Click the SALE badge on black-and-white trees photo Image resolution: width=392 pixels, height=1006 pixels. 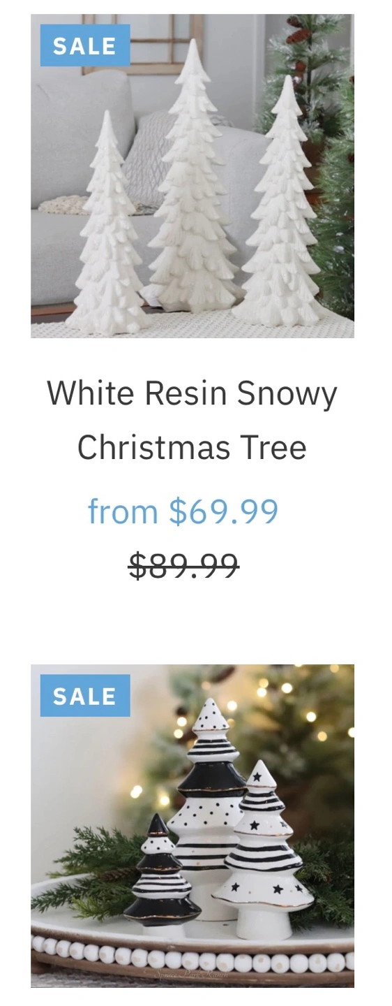(x=85, y=696)
